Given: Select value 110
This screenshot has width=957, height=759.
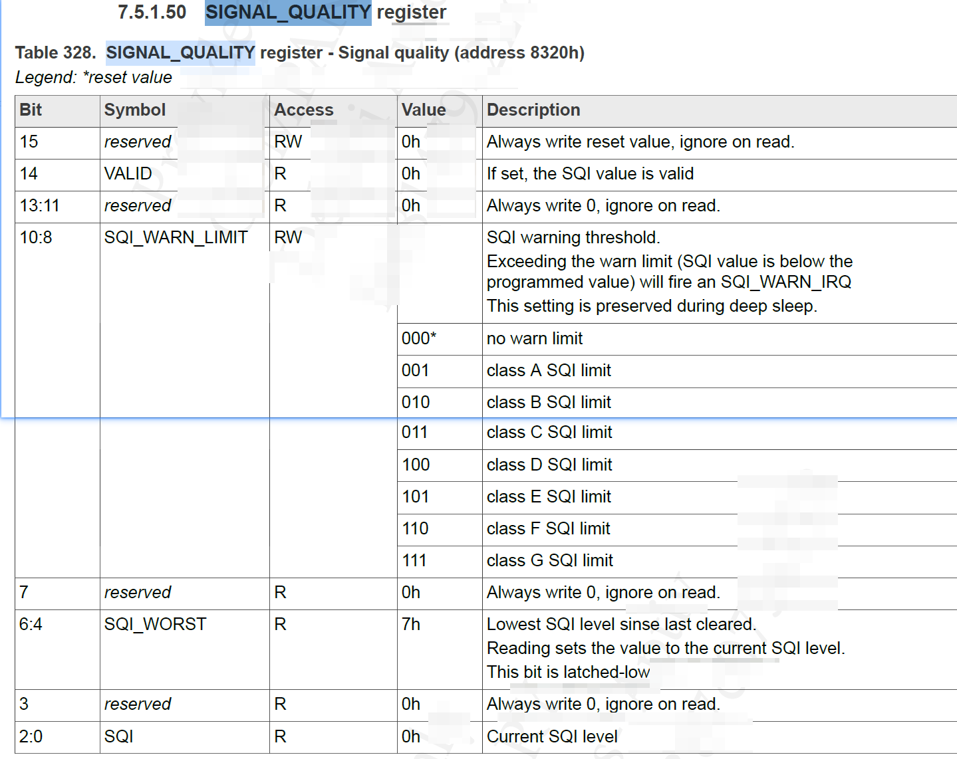Looking at the screenshot, I should point(415,528).
